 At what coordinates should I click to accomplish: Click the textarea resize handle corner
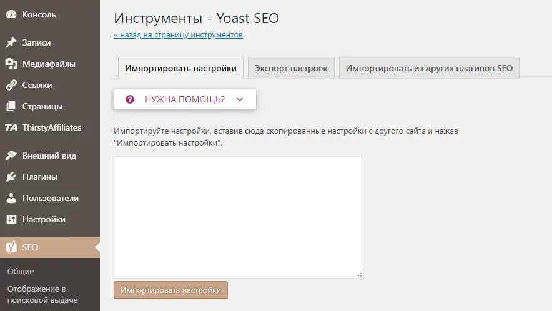[360, 275]
